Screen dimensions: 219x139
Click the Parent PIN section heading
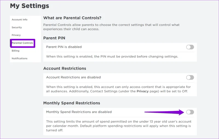54,38
